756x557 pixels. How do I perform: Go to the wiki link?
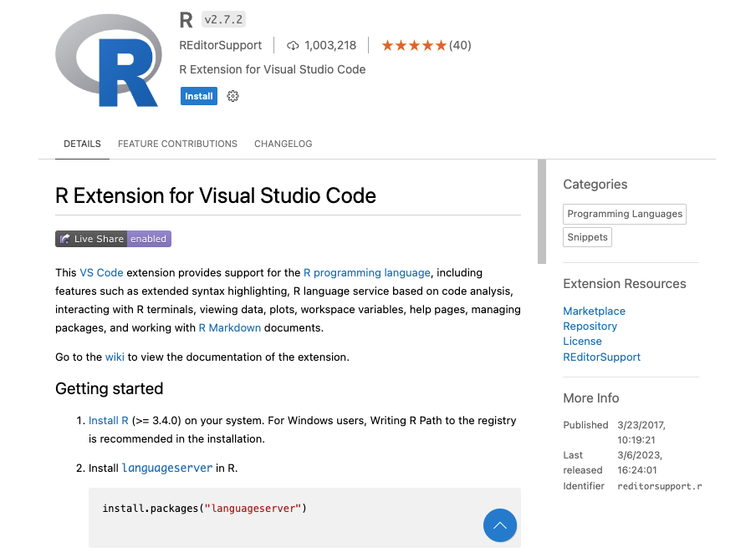tap(115, 357)
